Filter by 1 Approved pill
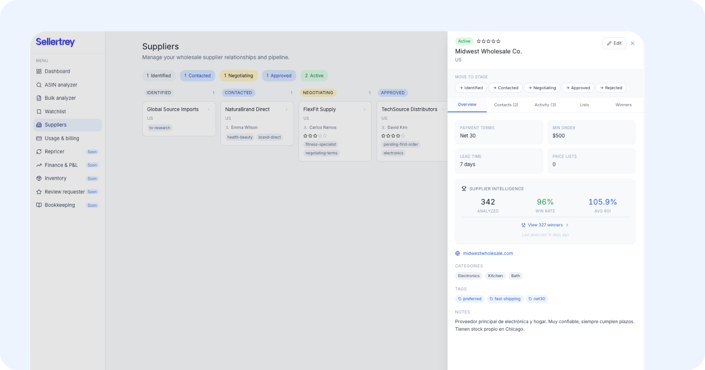705x370 pixels. [x=279, y=76]
